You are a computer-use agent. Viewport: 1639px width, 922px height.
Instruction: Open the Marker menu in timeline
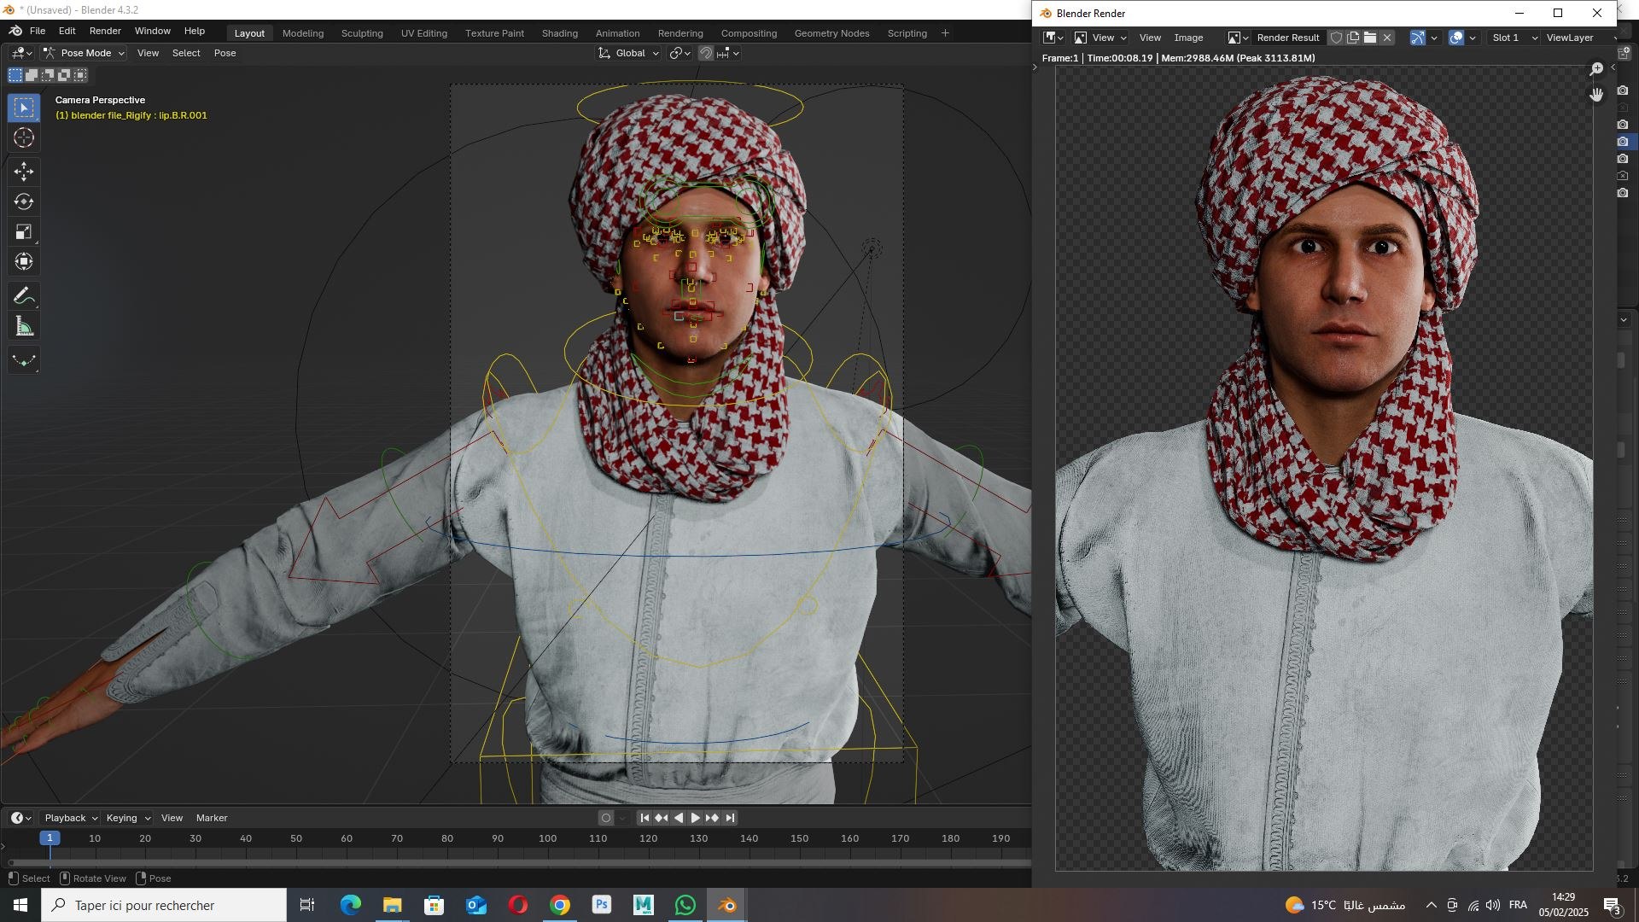(212, 818)
